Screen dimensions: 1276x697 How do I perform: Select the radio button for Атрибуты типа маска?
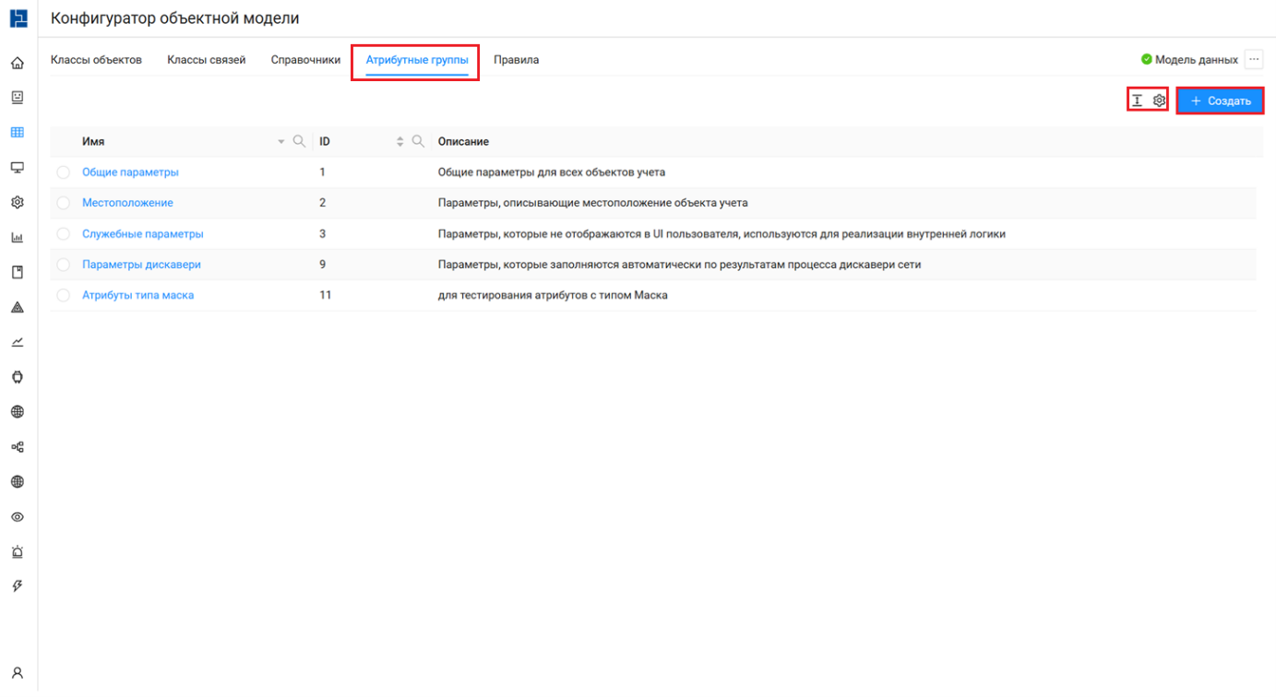click(63, 296)
